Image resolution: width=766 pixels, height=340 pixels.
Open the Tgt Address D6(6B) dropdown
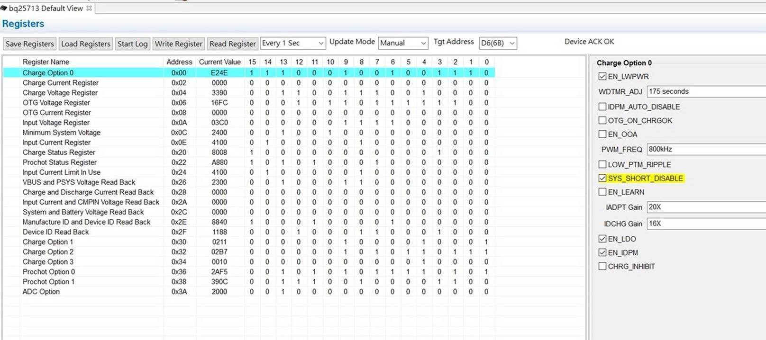click(x=498, y=43)
